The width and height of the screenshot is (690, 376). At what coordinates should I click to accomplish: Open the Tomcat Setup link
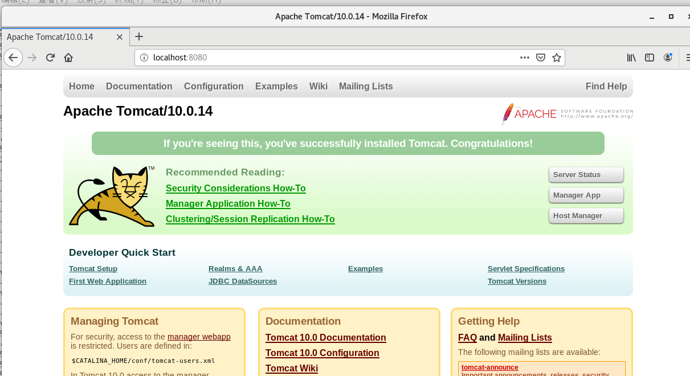pyautogui.click(x=93, y=269)
